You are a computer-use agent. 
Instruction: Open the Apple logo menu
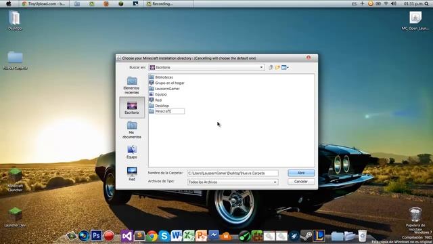pos(9,3)
